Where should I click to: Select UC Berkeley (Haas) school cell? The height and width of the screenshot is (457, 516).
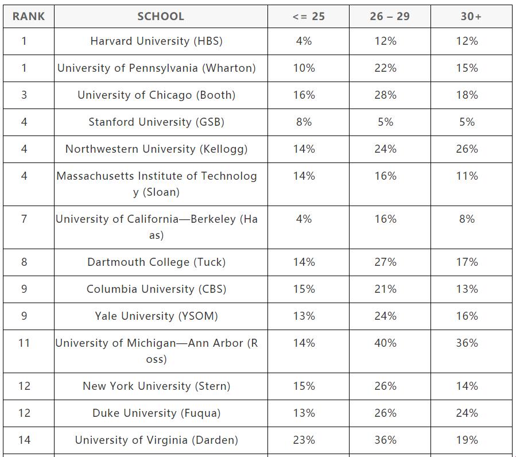tap(161, 227)
